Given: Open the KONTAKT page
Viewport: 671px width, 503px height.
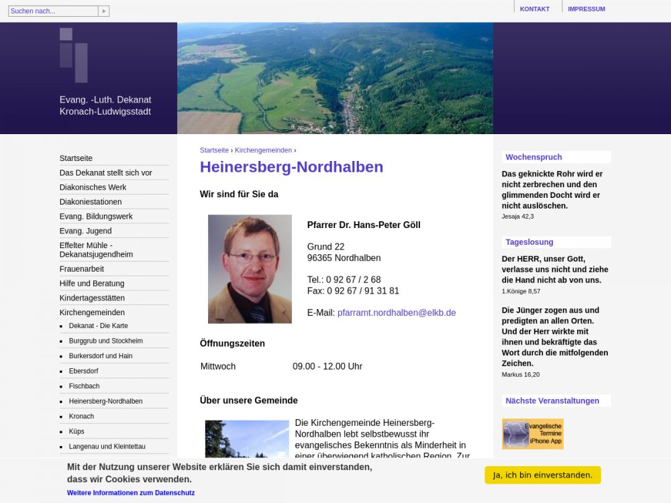Looking at the screenshot, I should tap(534, 9).
